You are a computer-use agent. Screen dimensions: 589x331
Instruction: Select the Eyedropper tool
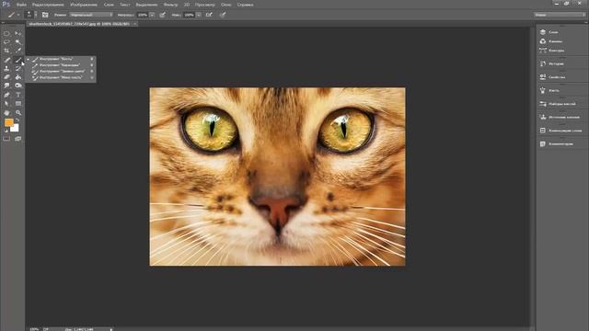[x=18, y=51]
